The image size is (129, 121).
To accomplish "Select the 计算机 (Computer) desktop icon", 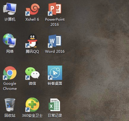I will pos(10,9).
